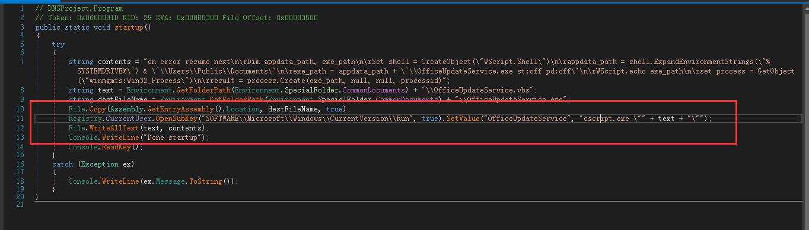This screenshot has height=230, width=809.
Task: Click the "Location" property on line 10
Action: (x=243, y=109)
